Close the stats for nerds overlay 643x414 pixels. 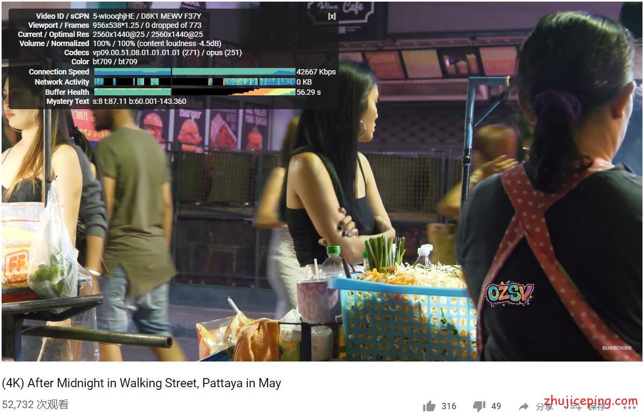pos(332,17)
